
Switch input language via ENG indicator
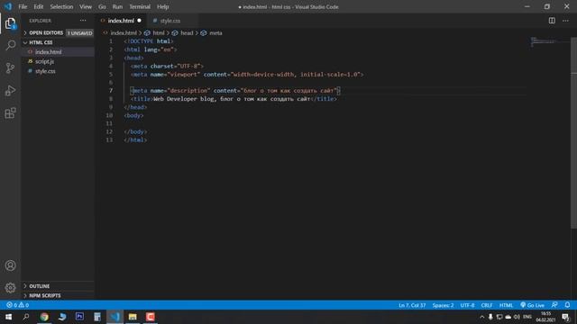pyautogui.click(x=527, y=317)
